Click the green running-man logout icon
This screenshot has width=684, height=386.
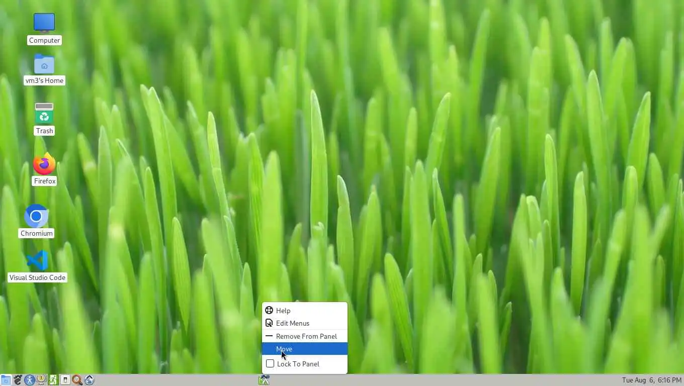pos(53,380)
